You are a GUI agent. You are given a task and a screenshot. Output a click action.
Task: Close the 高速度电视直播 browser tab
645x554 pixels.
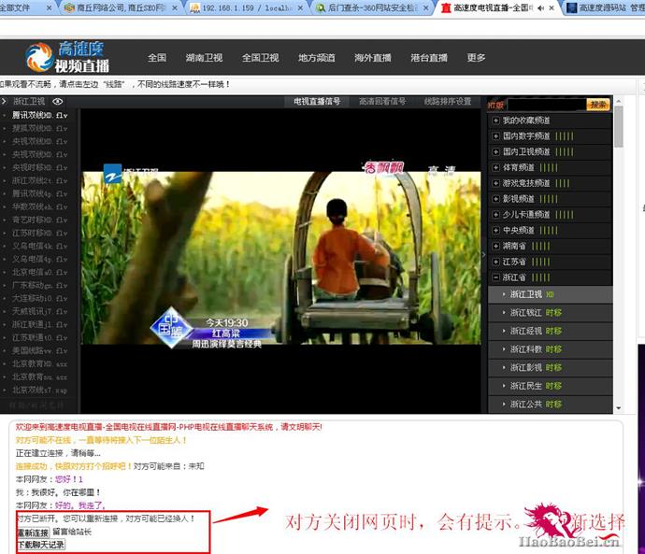point(552,7)
